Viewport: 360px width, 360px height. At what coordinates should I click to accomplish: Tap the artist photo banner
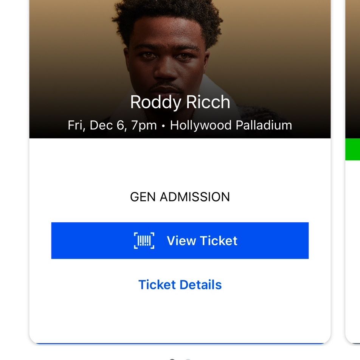click(x=180, y=69)
